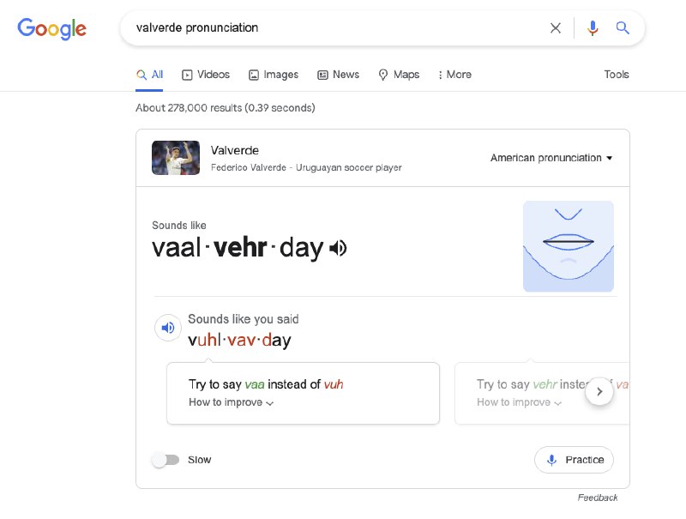Click the blue search magnifier icon
Image resolution: width=686 pixels, height=519 pixels.
click(623, 28)
